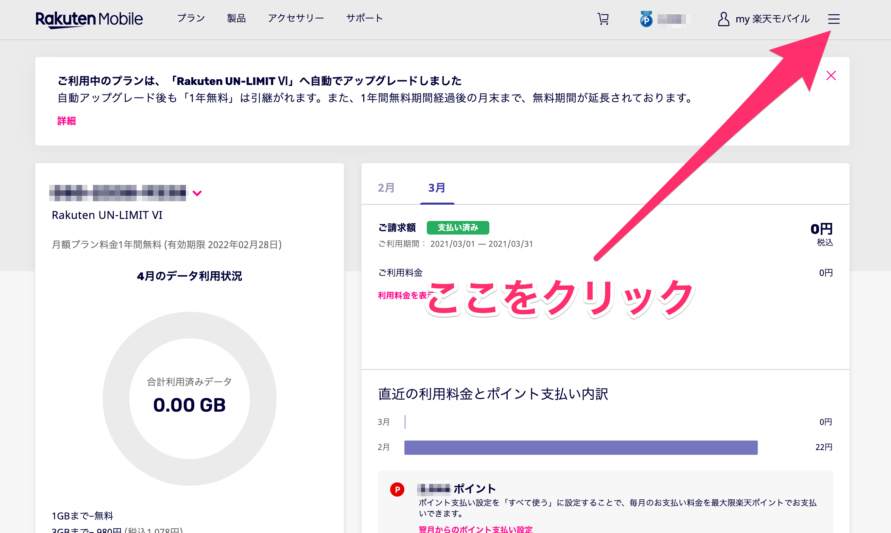Click the P point icon next to ポイント
This screenshot has height=533, width=891.
coord(397,488)
